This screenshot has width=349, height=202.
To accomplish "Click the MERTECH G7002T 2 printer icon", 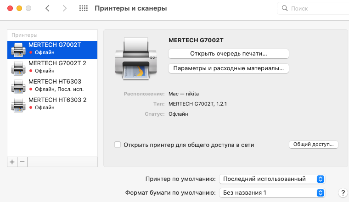I will [18, 67].
